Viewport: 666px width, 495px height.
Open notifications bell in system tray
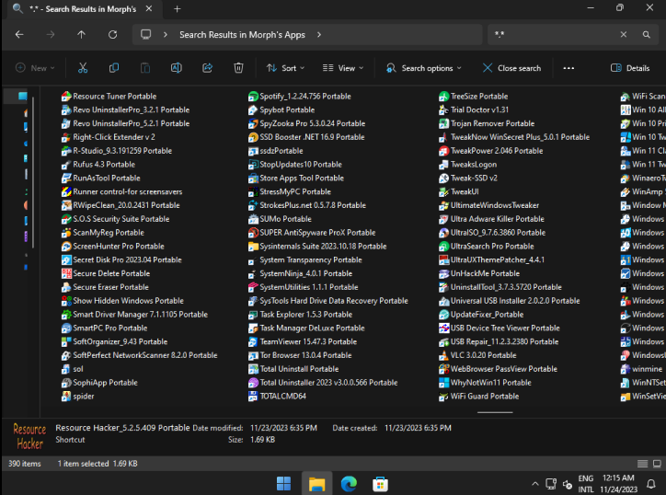click(650, 484)
